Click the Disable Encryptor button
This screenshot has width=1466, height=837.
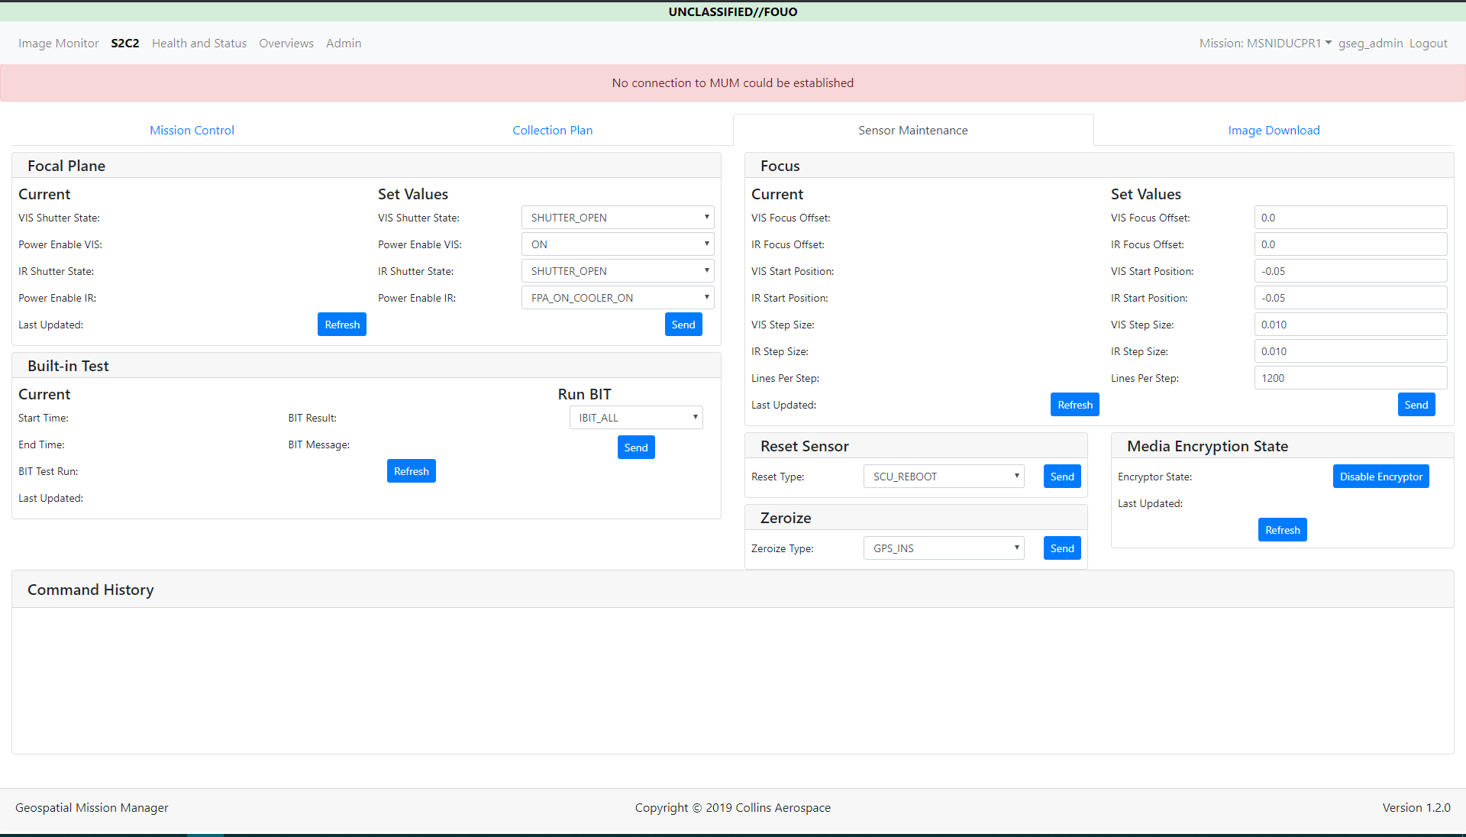(1381, 477)
